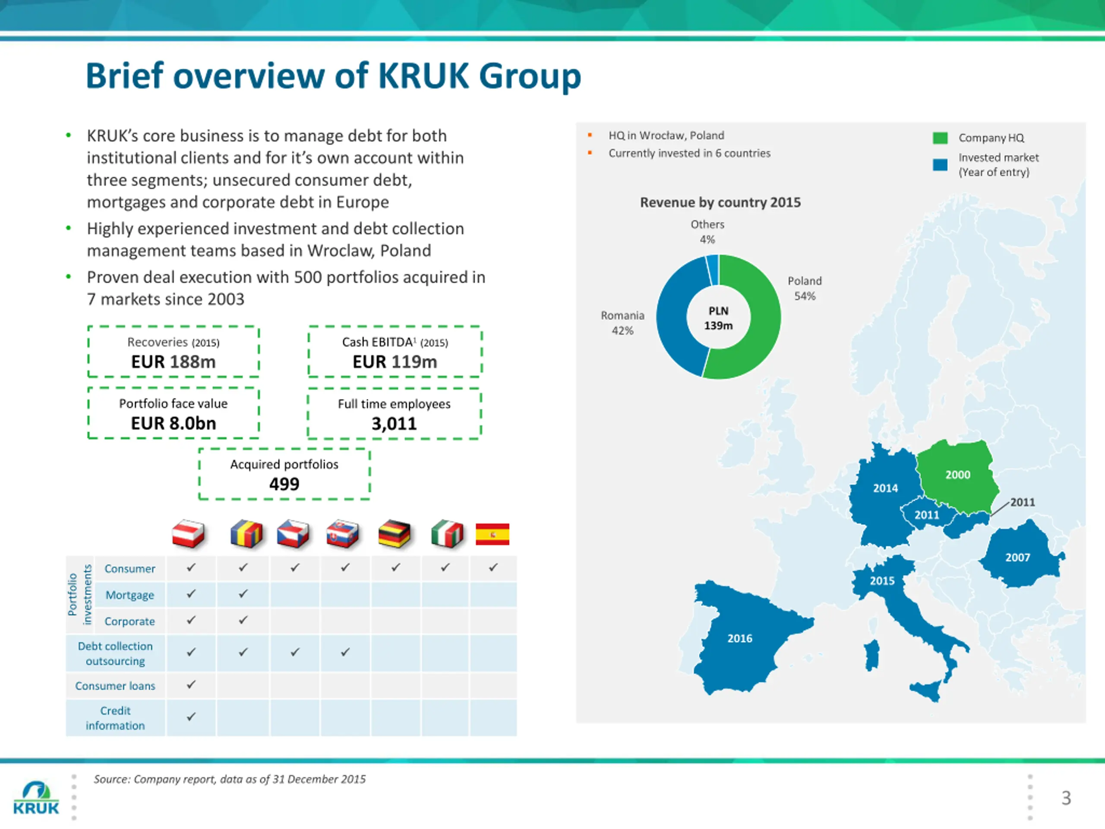1105x829 pixels.
Task: Click the Credit information row label
Action: tap(115, 718)
